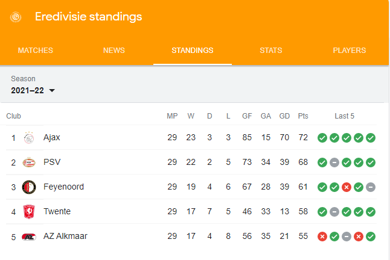Click the Pts column header

[303, 116]
